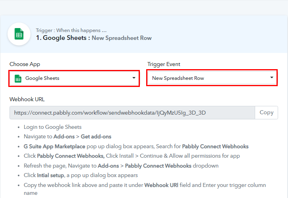The image size is (288, 198).
Task: Click the 'Choose App' label
Action: pos(25,64)
